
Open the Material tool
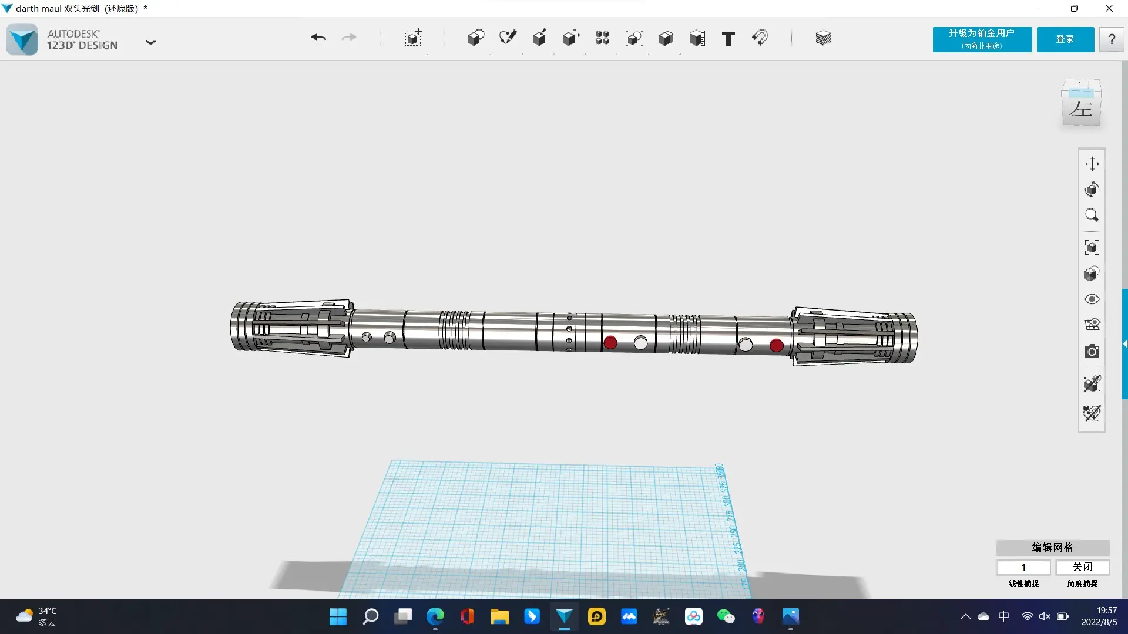click(x=823, y=38)
